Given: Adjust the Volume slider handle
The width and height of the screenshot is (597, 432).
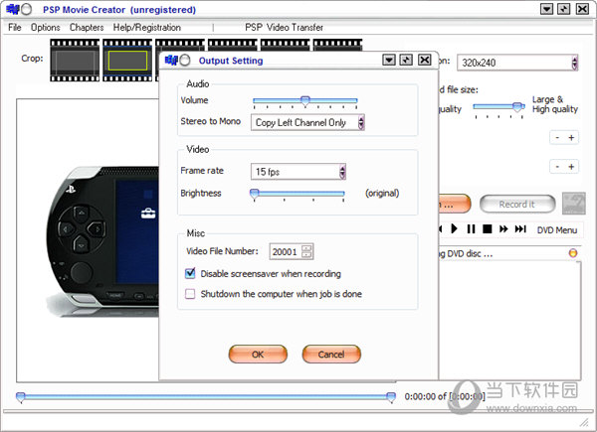Looking at the screenshot, I should [x=305, y=100].
